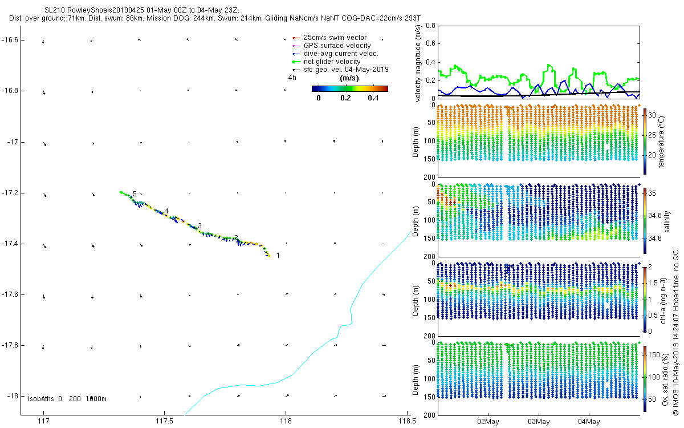Click the '34.6' tick on the salinity colorbar
684x428 pixels.
(655, 239)
